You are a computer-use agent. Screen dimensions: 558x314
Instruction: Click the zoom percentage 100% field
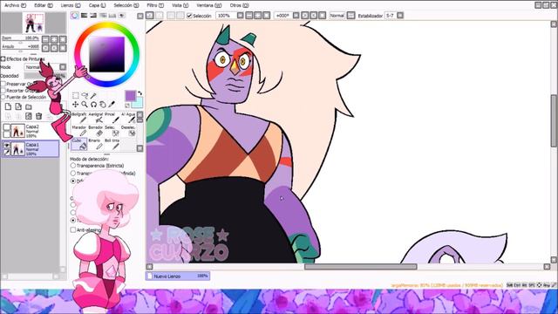pos(226,16)
